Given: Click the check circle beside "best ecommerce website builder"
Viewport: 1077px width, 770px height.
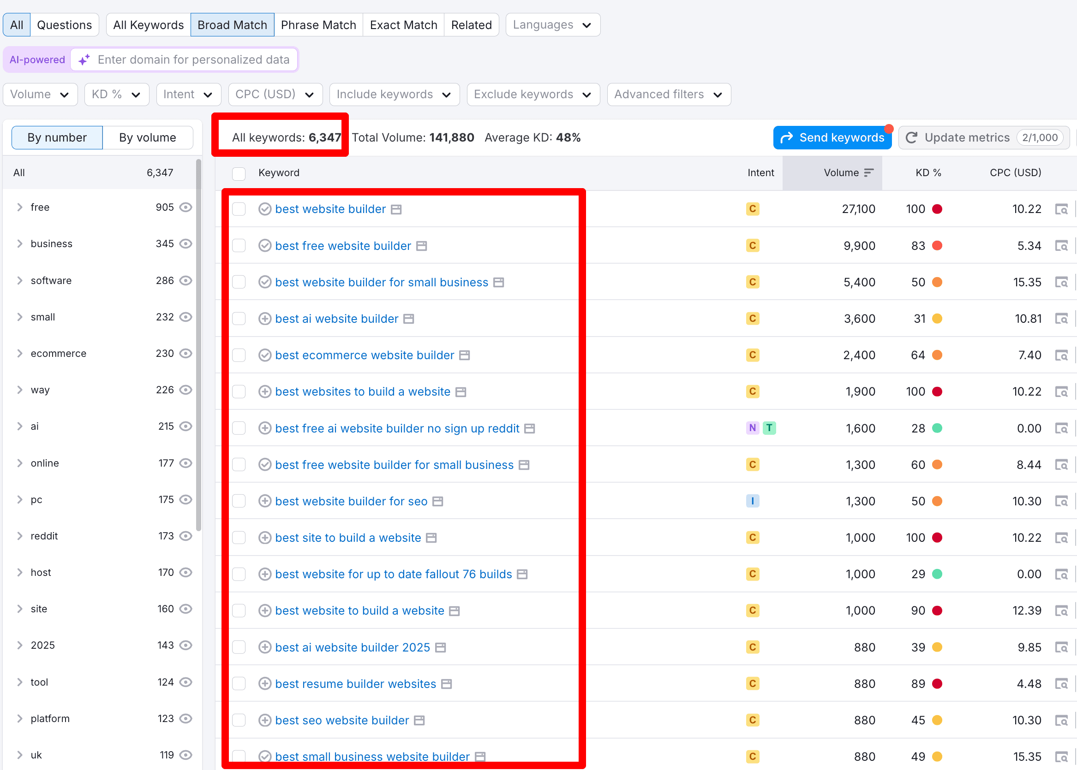Looking at the screenshot, I should [265, 355].
